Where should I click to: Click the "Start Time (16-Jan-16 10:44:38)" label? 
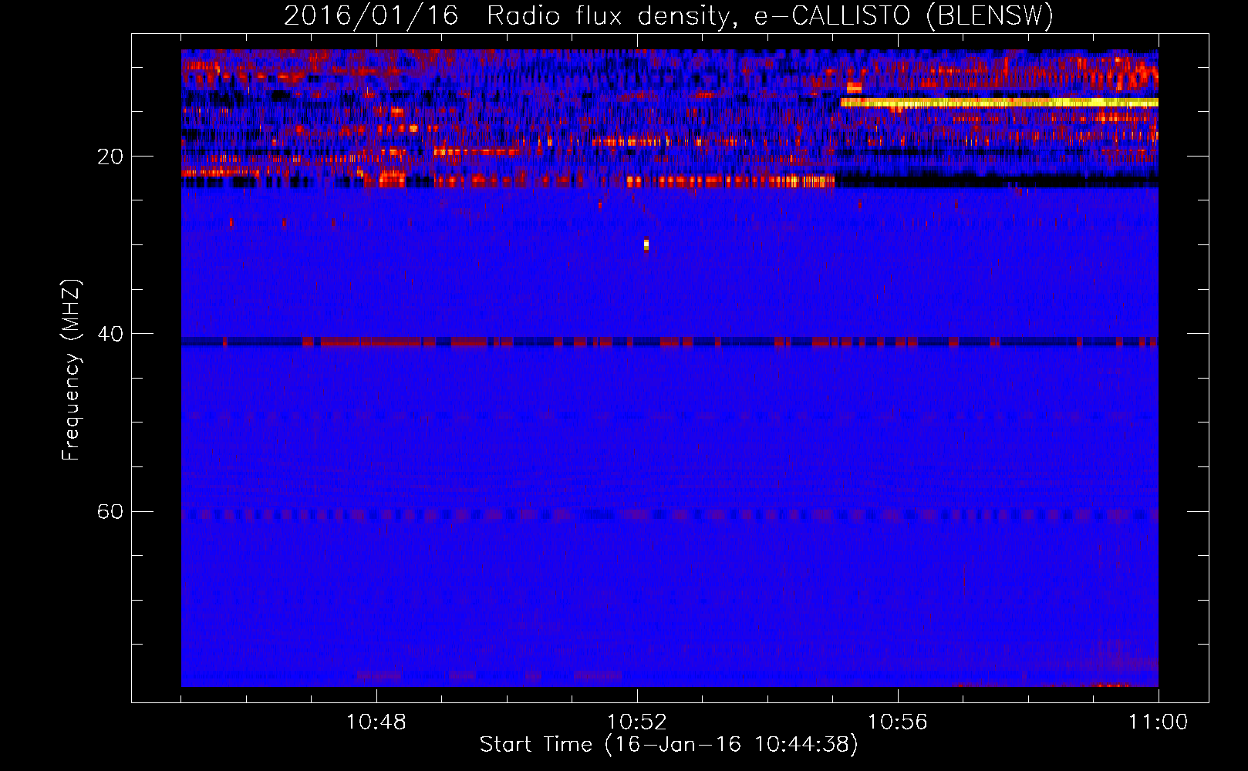tap(669, 745)
